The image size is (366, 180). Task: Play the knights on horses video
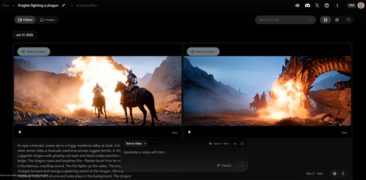20,132
